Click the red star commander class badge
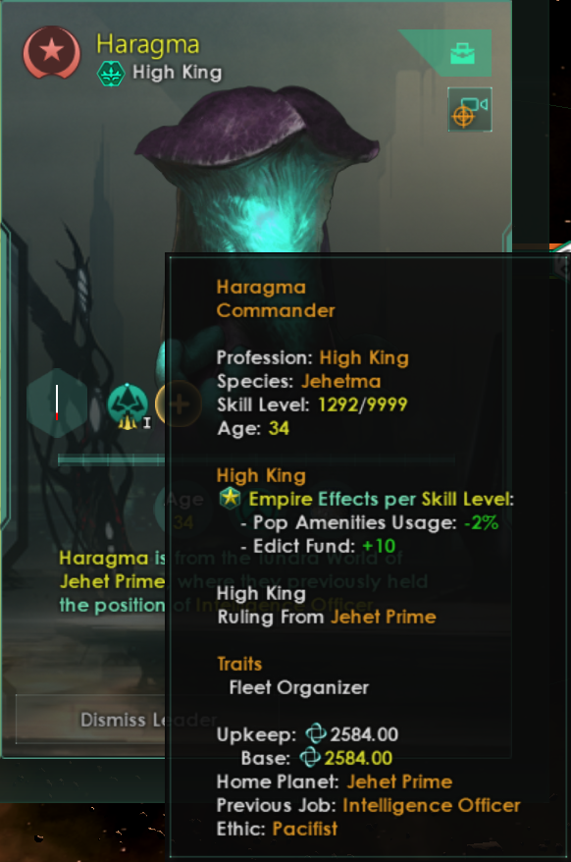Image resolution: width=571 pixels, height=862 pixels. 52,54
